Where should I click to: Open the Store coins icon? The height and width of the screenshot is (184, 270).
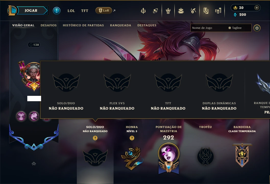click(218, 11)
